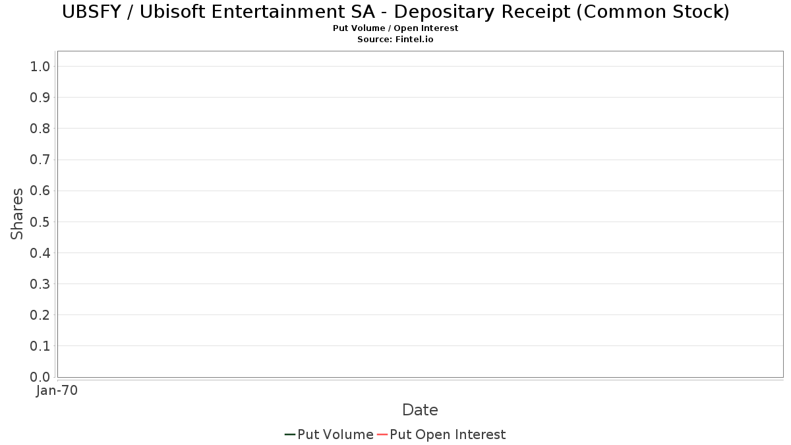The image size is (791, 445).
Task: Select the 'Shares' y-axis title
Action: pyautogui.click(x=17, y=214)
